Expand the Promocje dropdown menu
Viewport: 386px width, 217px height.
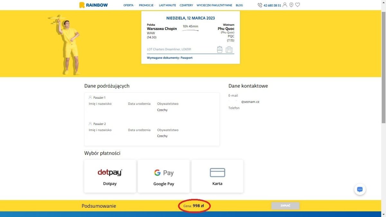147,5
